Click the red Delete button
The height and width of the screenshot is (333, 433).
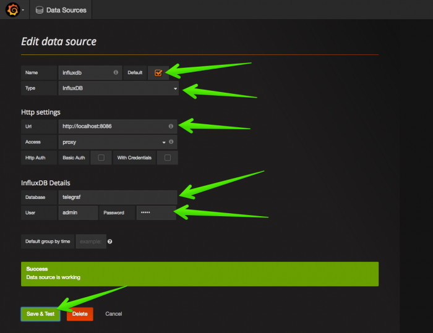click(x=80, y=314)
